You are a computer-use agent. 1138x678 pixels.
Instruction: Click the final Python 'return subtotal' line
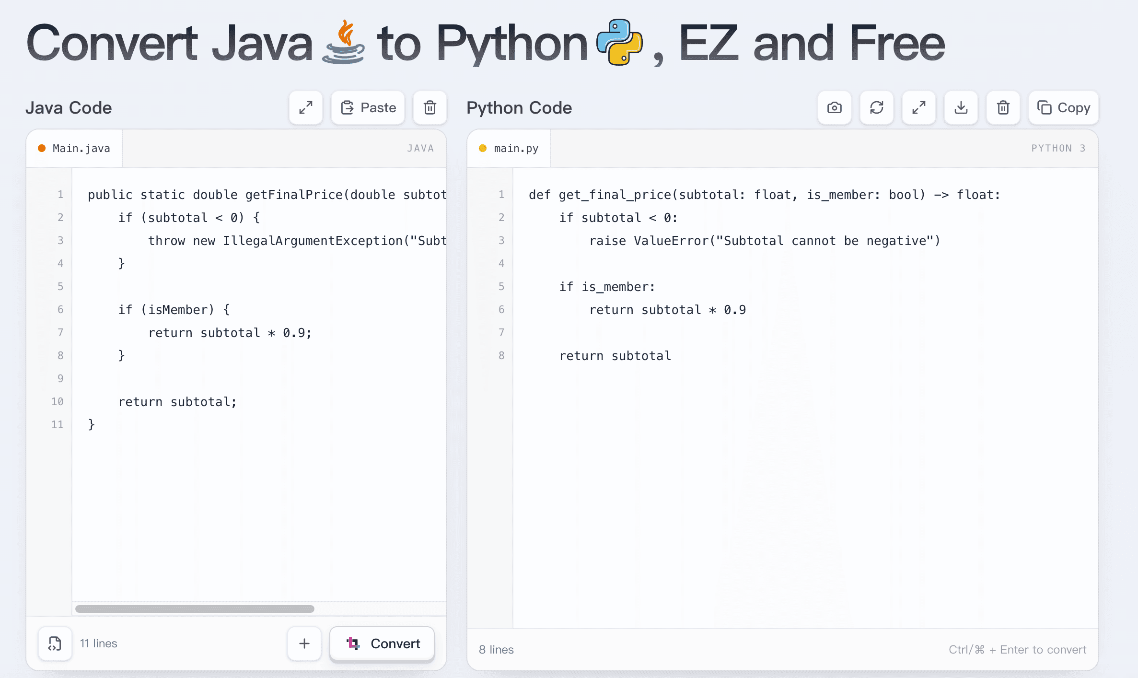pyautogui.click(x=615, y=356)
